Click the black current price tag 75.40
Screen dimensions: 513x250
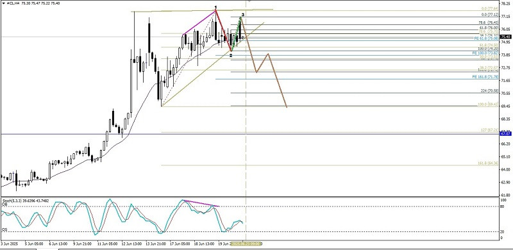tap(506, 37)
